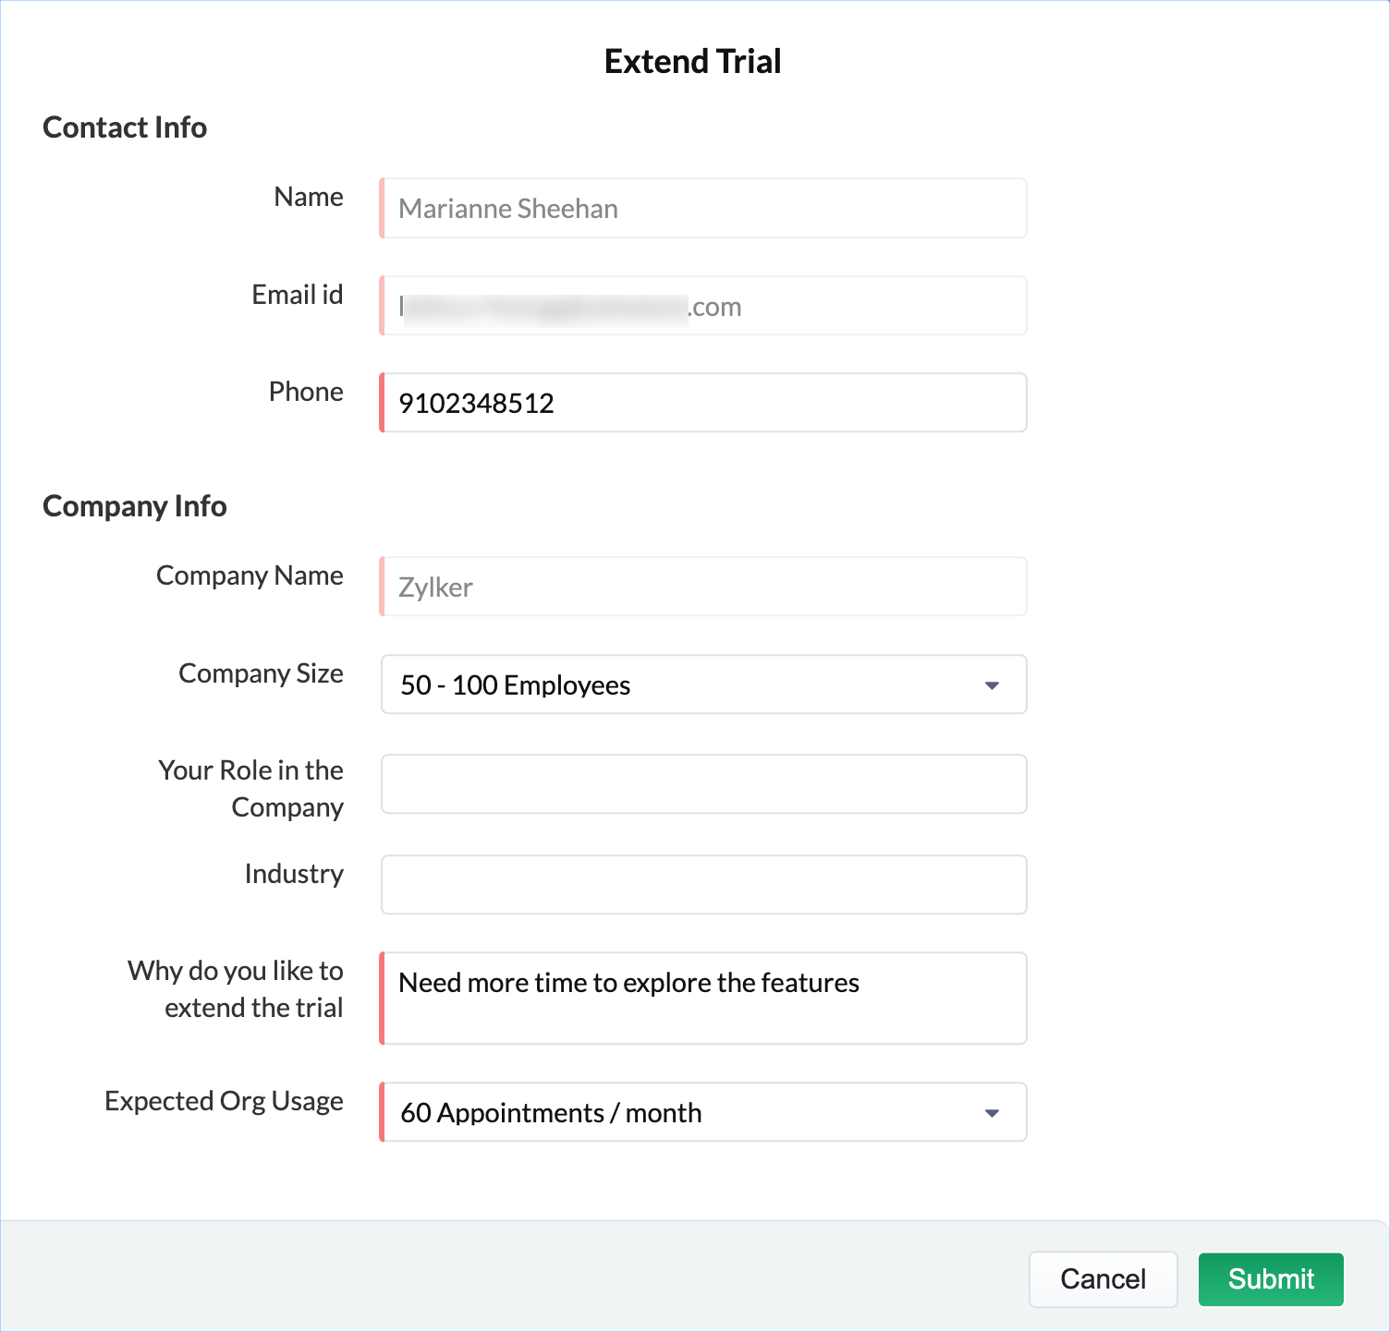Click the Your Role in the Company field
The width and height of the screenshot is (1390, 1332).
(702, 784)
